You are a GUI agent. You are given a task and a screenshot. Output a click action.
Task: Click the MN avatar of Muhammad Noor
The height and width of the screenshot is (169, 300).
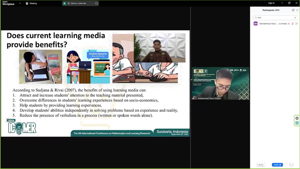click(255, 24)
